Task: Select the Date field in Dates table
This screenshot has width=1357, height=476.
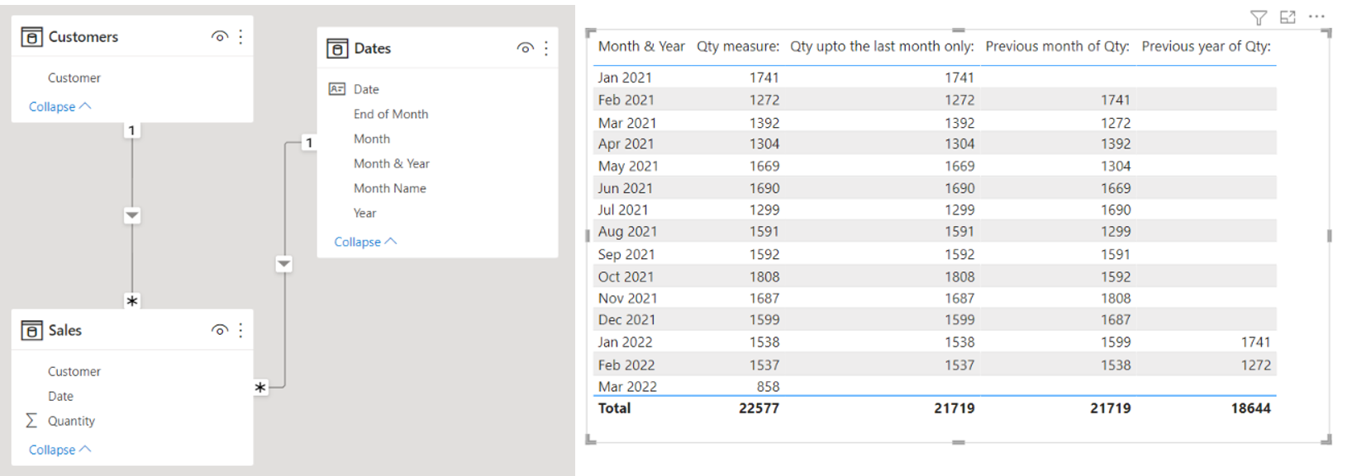Action: click(x=366, y=89)
